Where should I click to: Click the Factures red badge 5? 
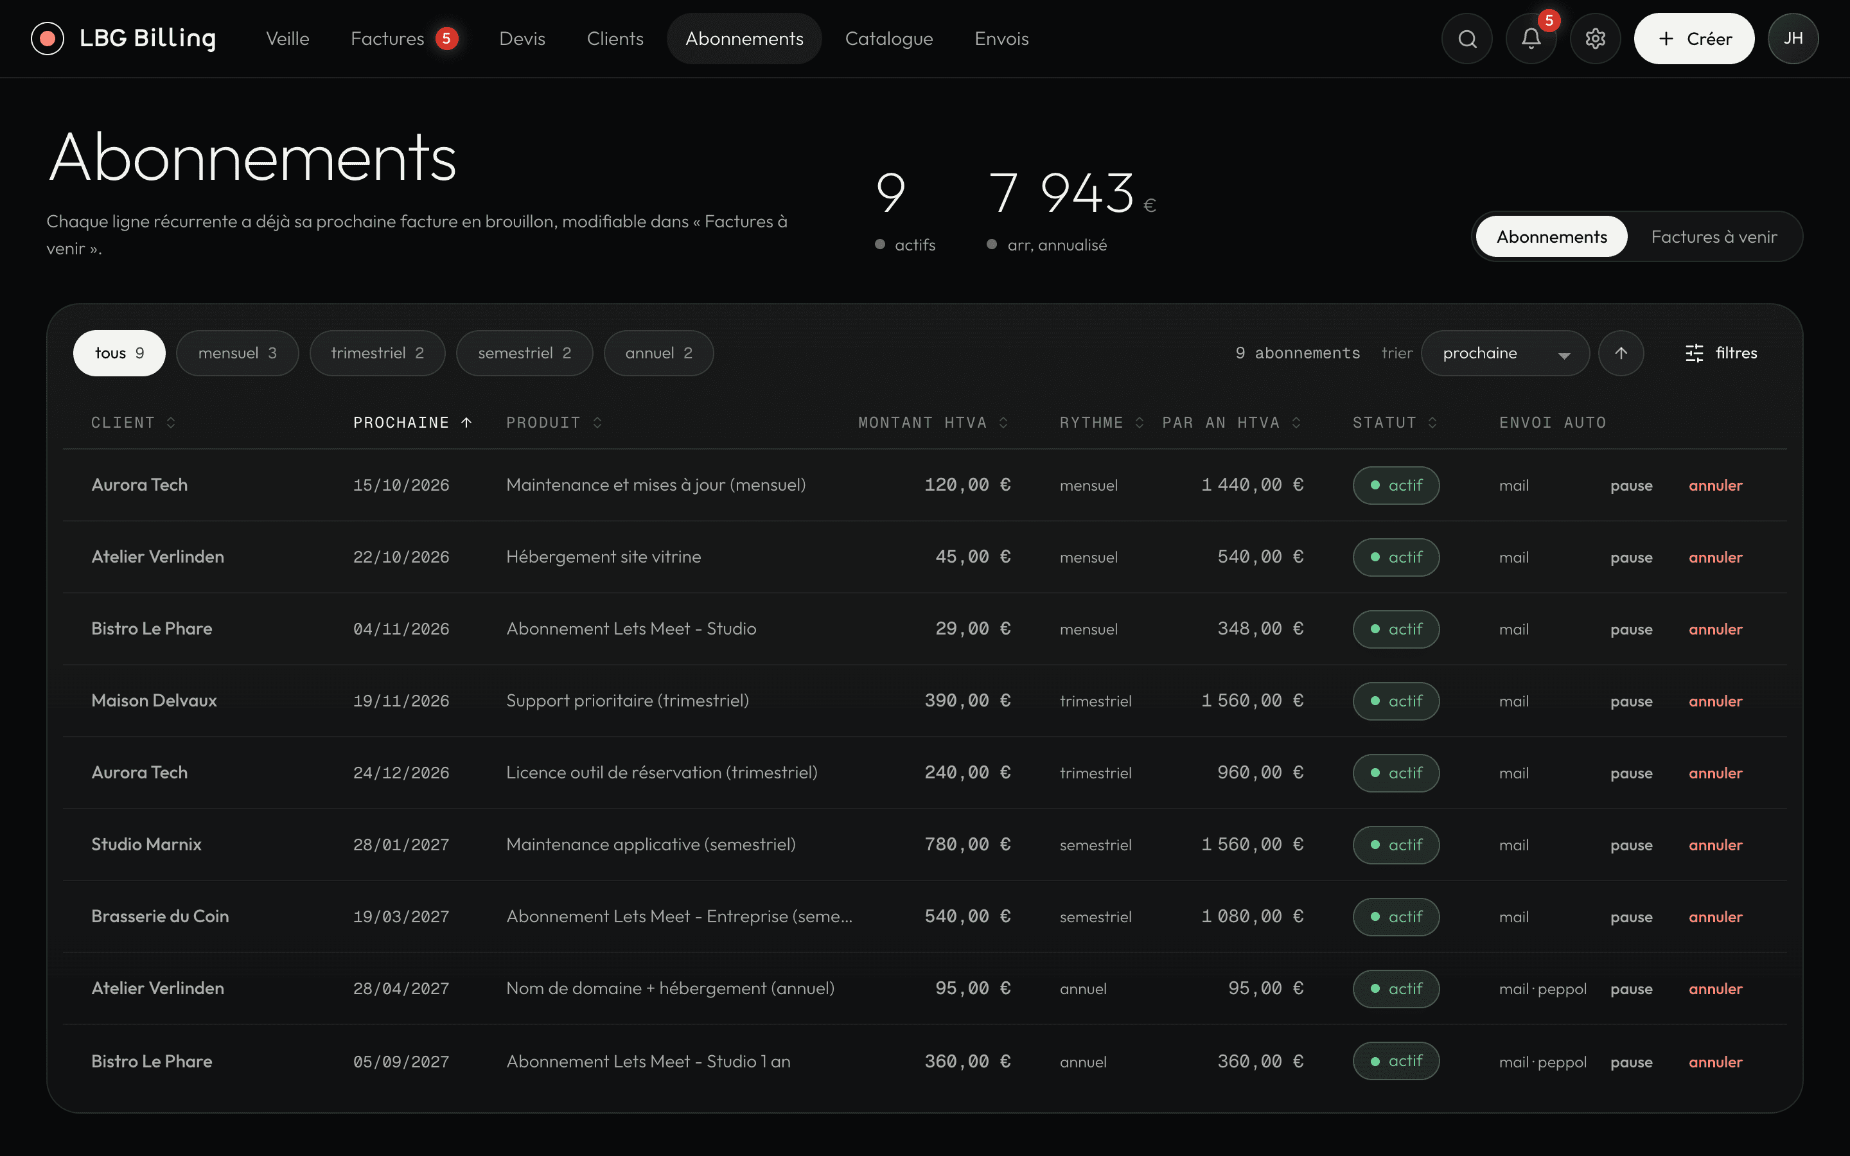446,39
